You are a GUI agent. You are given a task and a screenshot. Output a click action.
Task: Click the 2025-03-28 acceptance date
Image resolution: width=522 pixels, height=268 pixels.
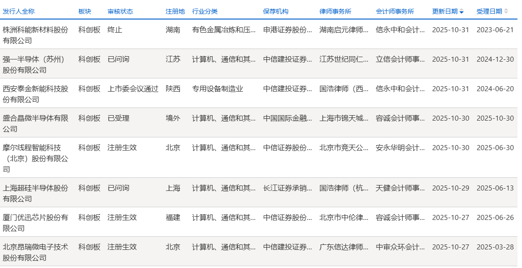pyautogui.click(x=495, y=247)
